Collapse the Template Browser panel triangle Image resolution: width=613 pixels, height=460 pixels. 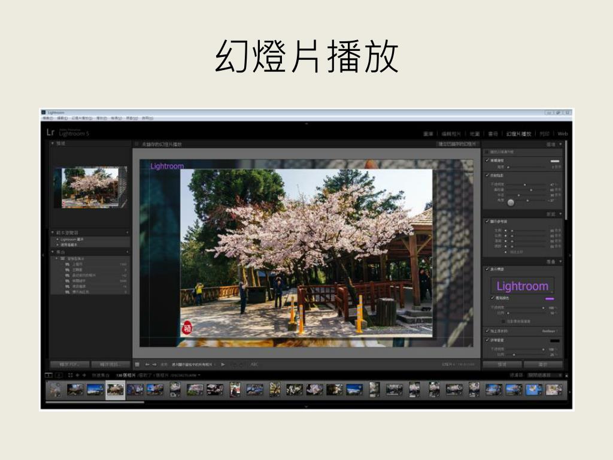click(x=53, y=232)
